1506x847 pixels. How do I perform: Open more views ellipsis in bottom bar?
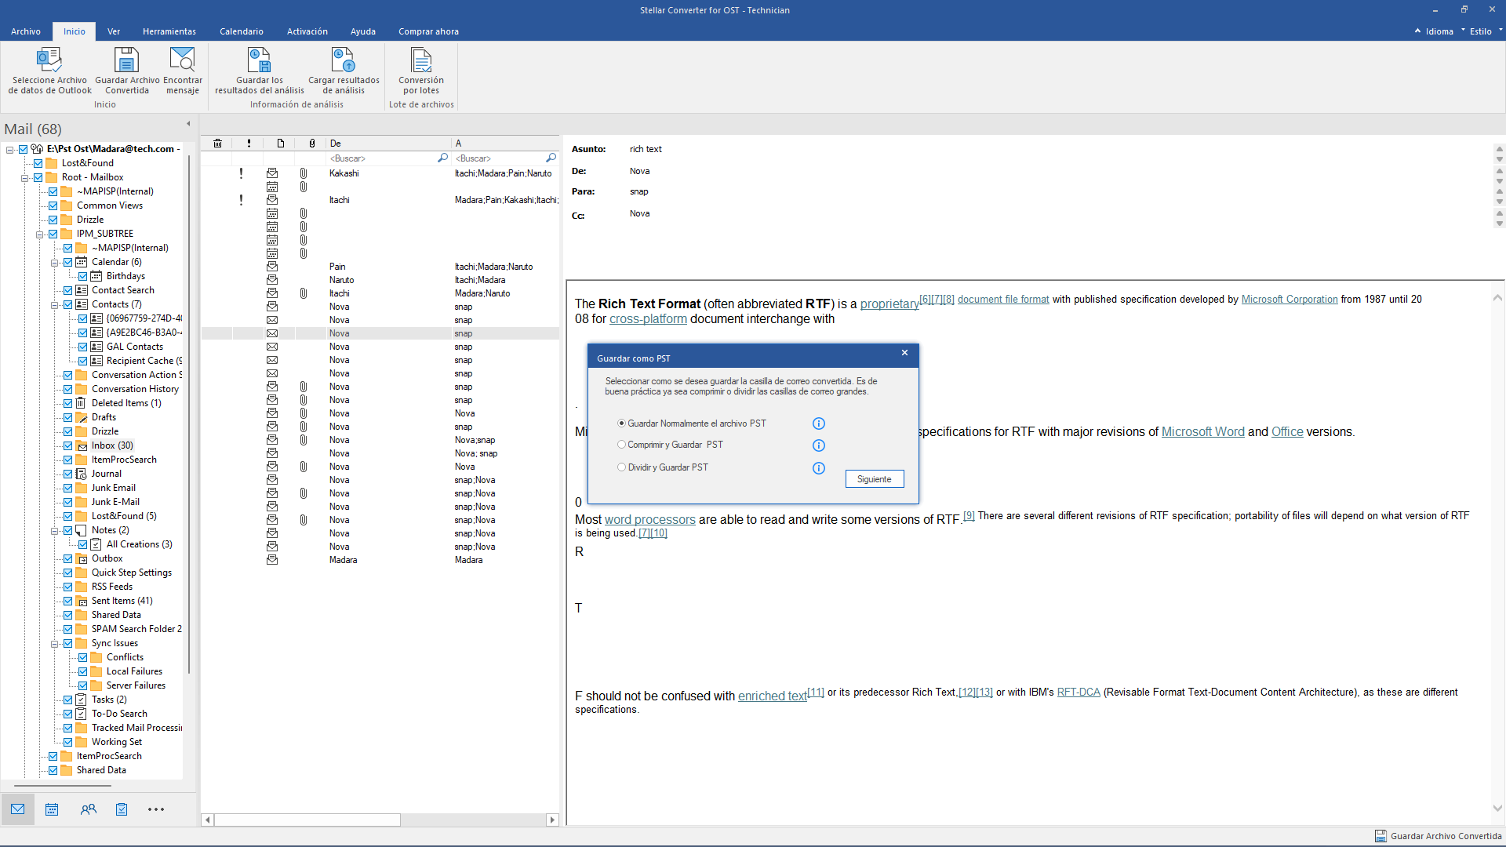(156, 809)
